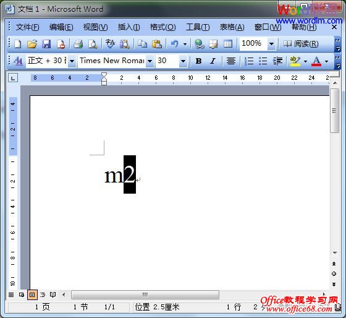Save the document with floppy icon
Image resolution: width=346 pixels, height=318 pixels.
pos(46,44)
